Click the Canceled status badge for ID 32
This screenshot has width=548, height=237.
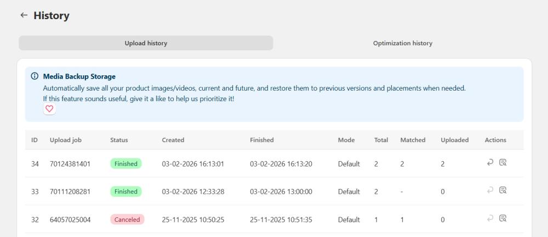(x=127, y=220)
